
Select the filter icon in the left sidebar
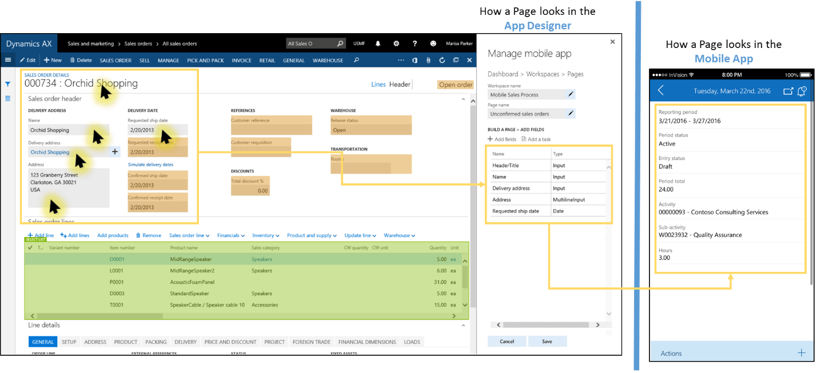coord(7,84)
